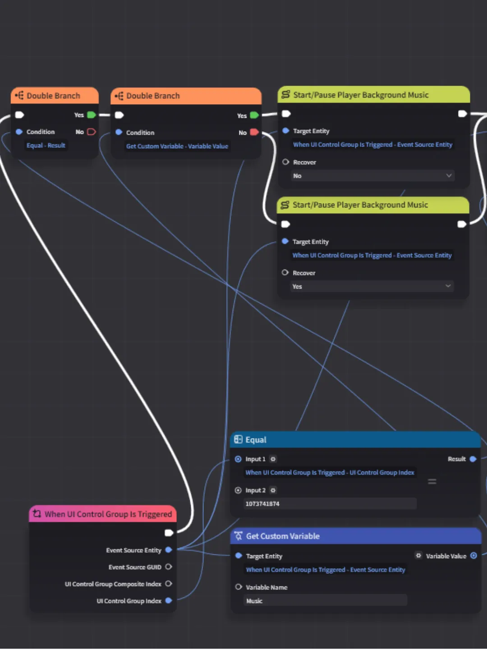Select the first Double Branch node title
Viewport: 487px width, 649px height.
click(x=53, y=96)
